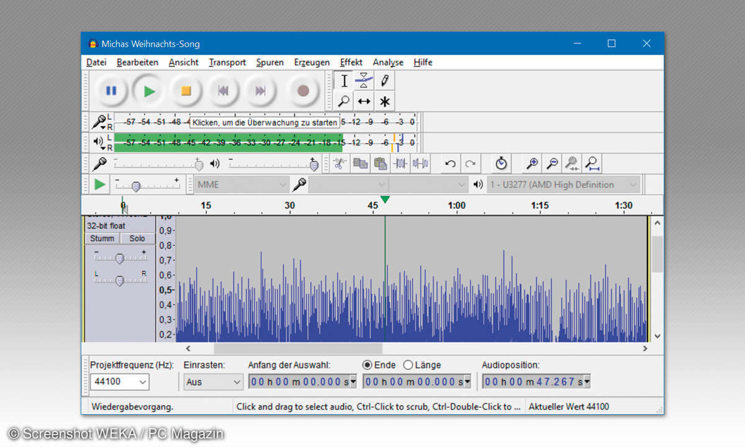Open the Projektfrequenz 44100 dropdown
The height and width of the screenshot is (447, 745).
[120, 382]
